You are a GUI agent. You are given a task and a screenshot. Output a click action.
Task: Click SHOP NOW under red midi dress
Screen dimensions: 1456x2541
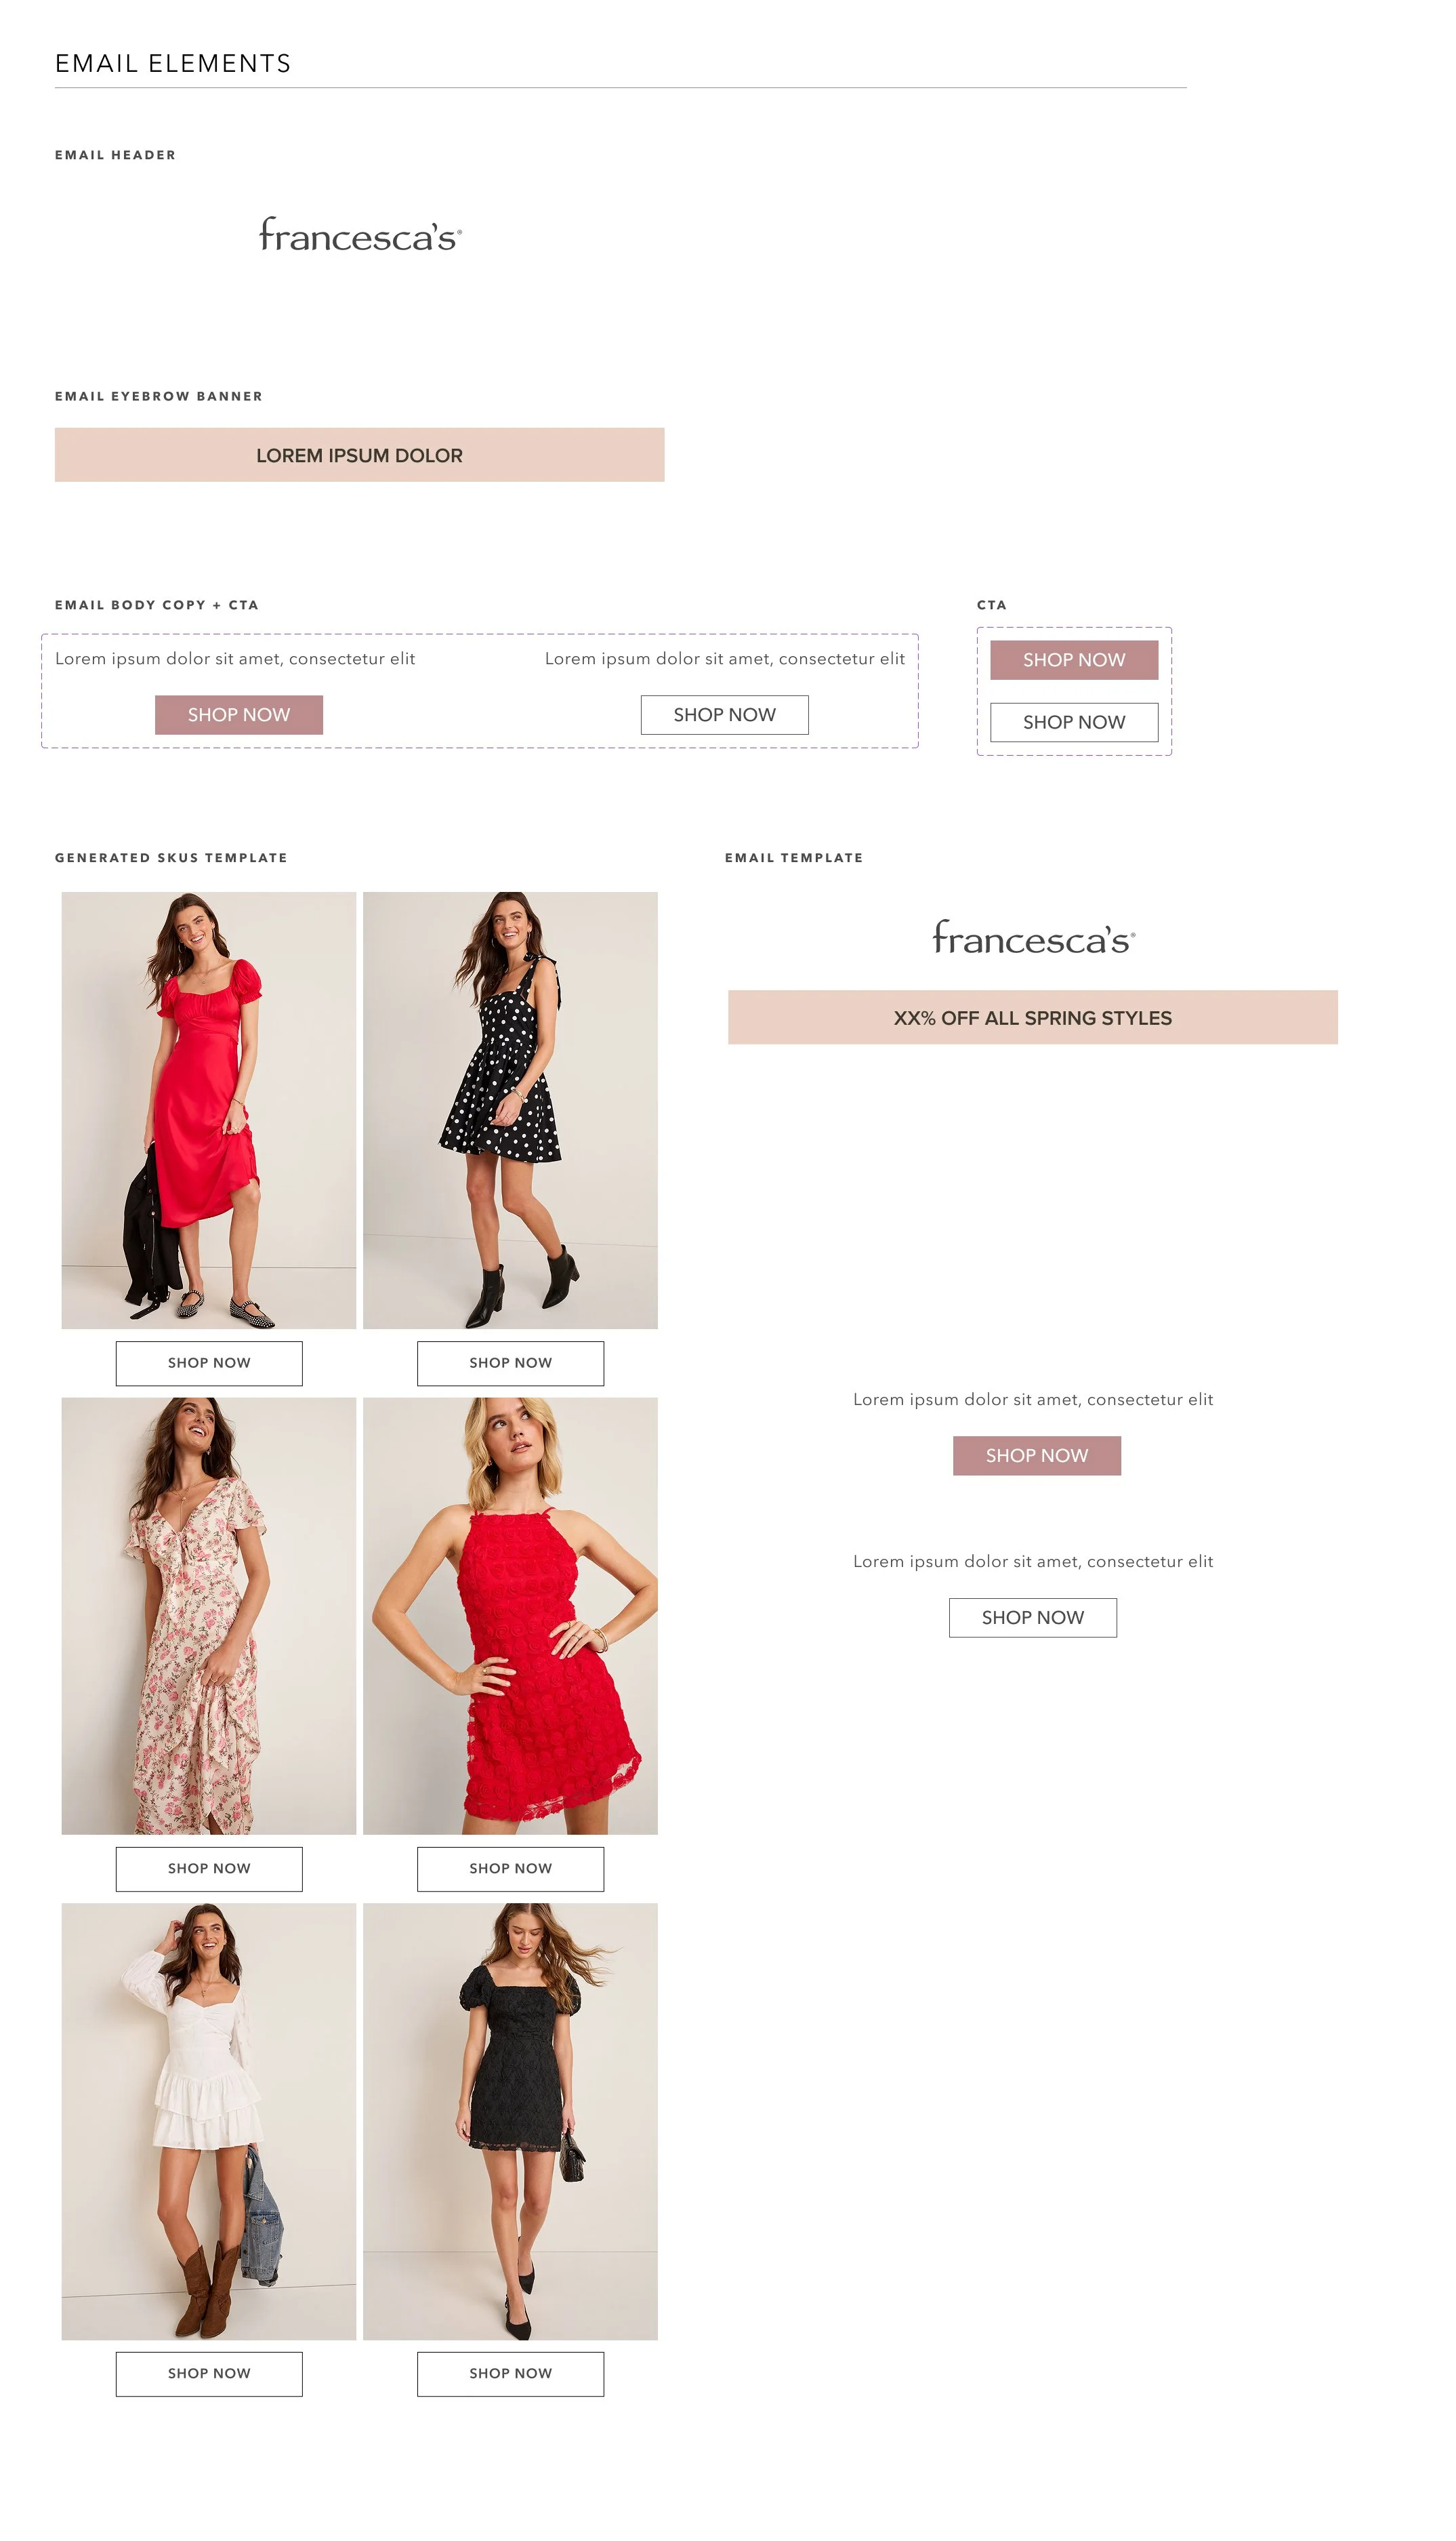pyautogui.click(x=209, y=1364)
